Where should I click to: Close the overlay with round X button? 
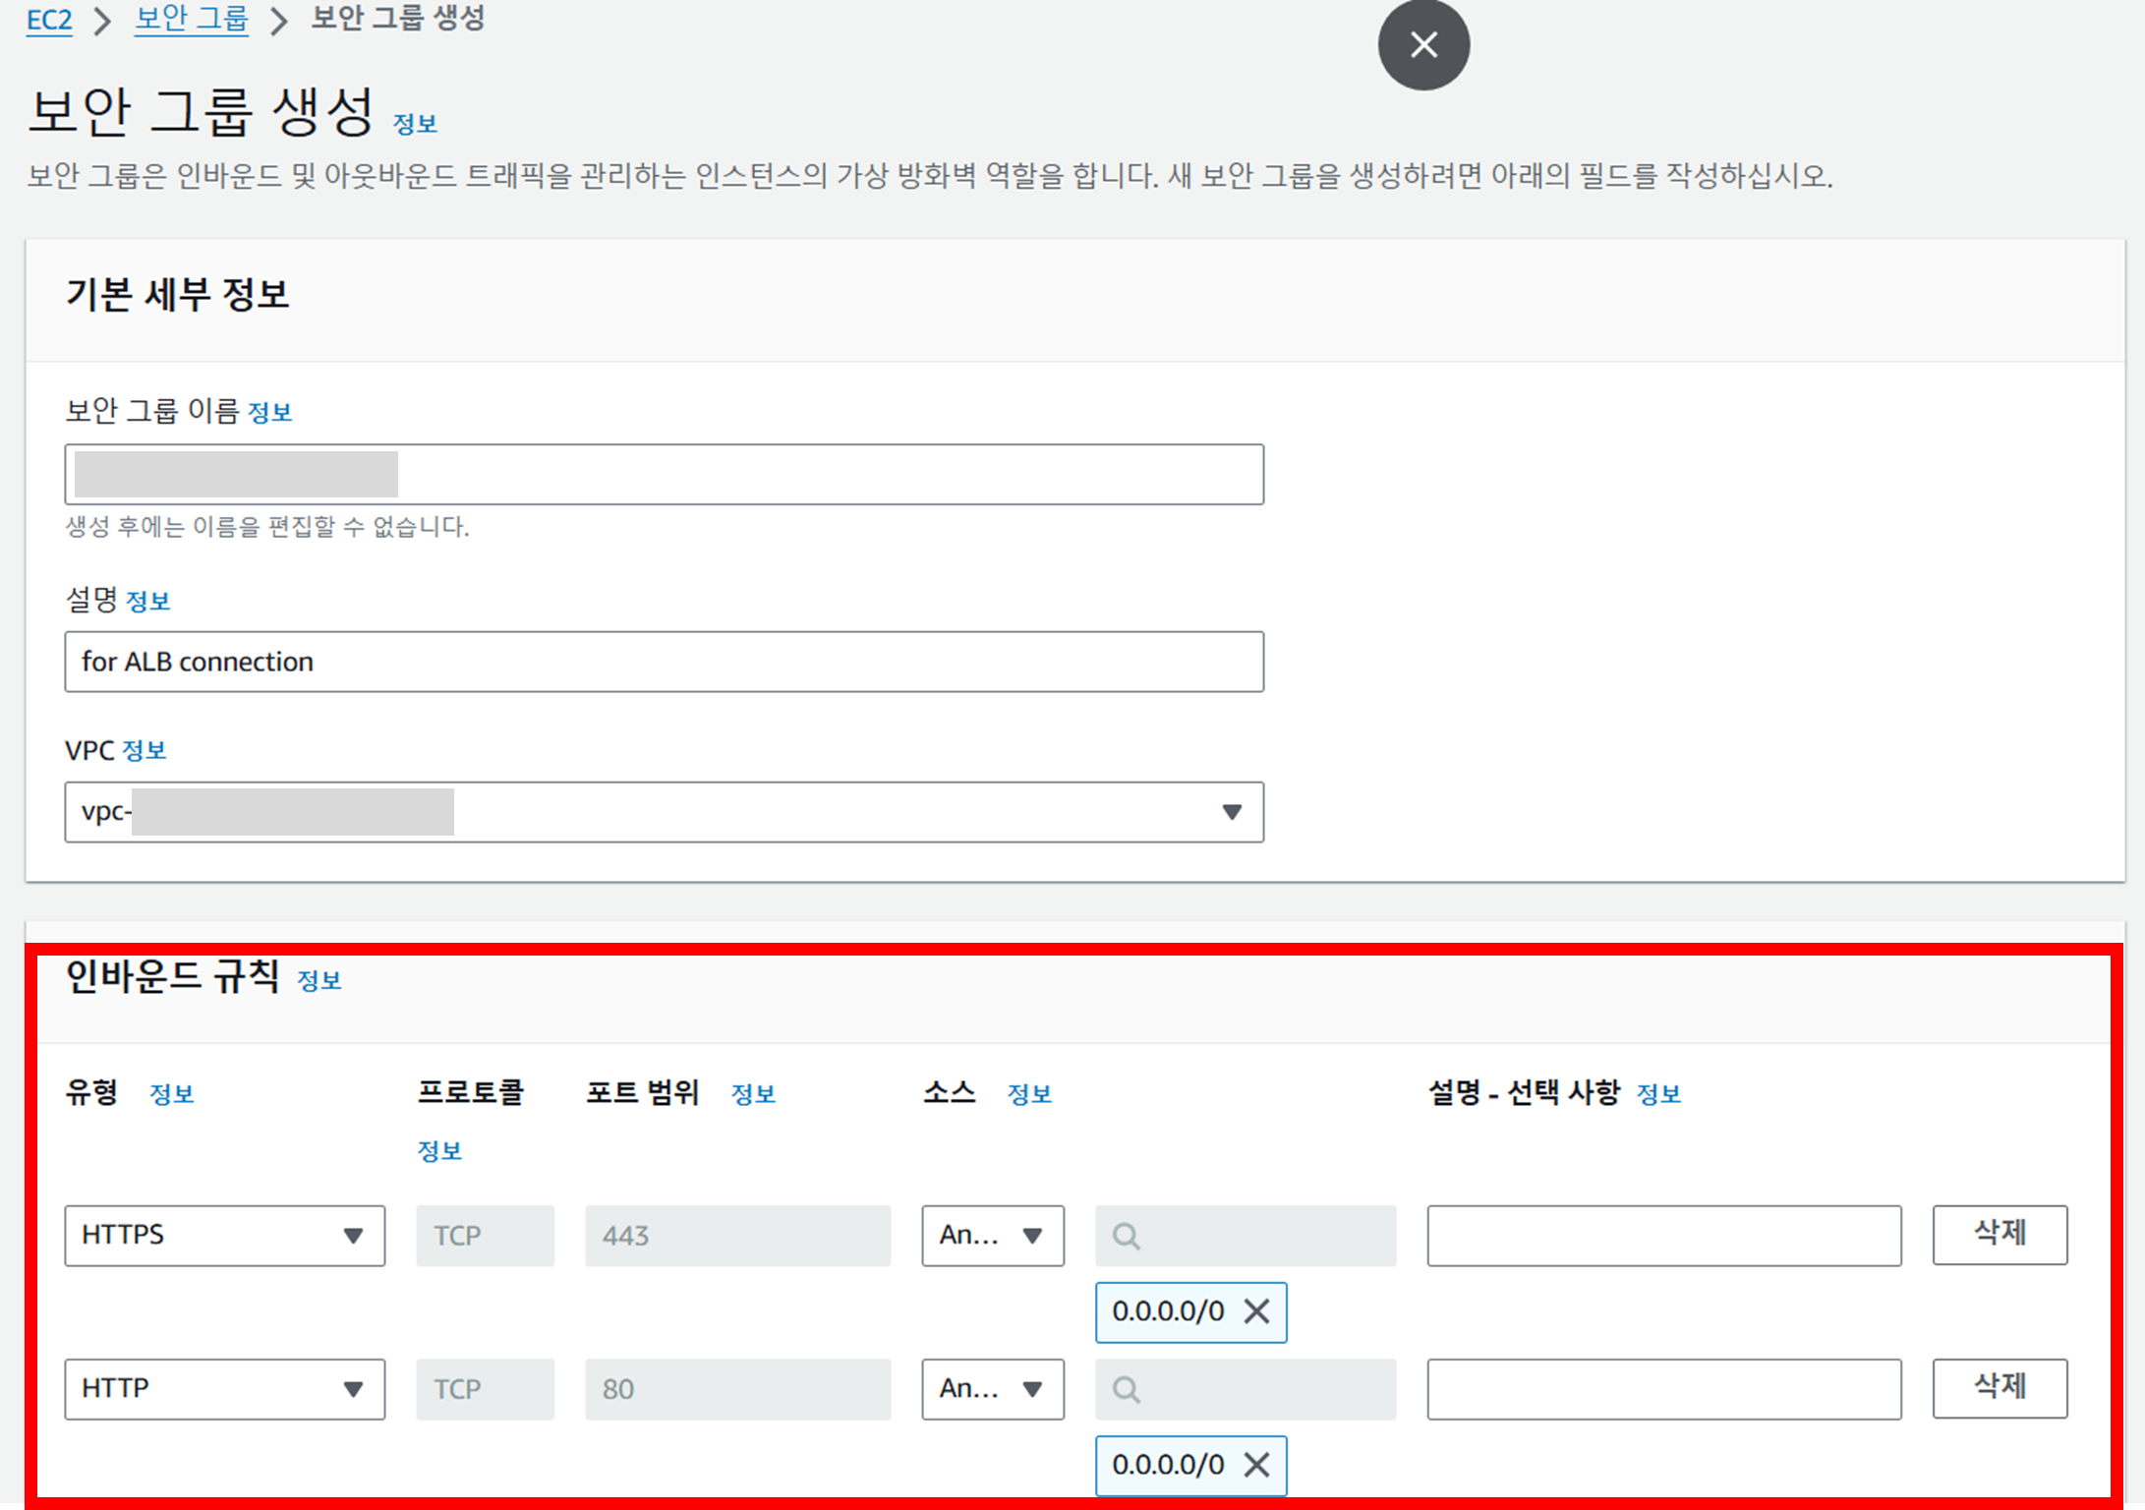(x=1423, y=45)
